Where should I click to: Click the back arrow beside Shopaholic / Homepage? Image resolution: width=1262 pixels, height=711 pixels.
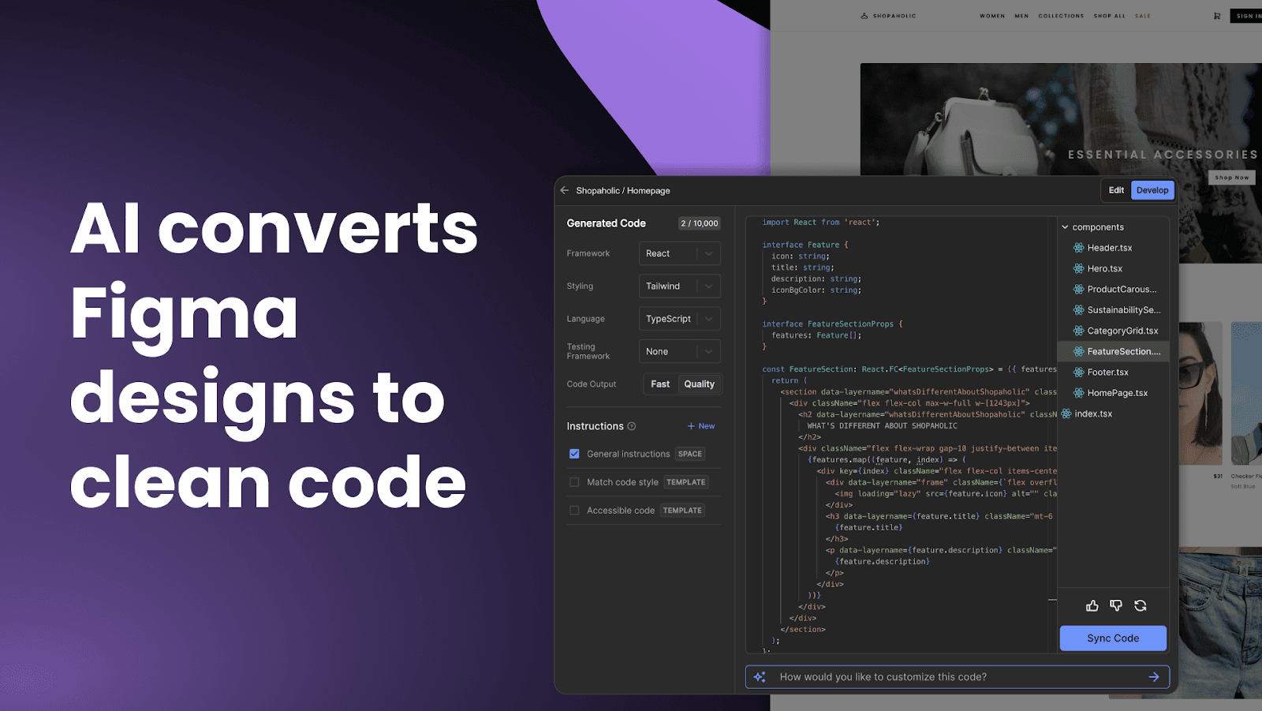tap(564, 190)
